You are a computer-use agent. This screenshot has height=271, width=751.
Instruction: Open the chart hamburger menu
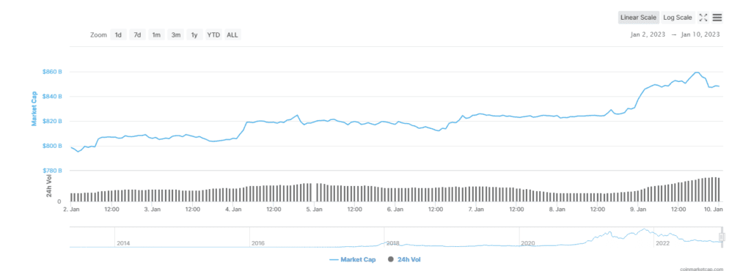[x=717, y=18]
